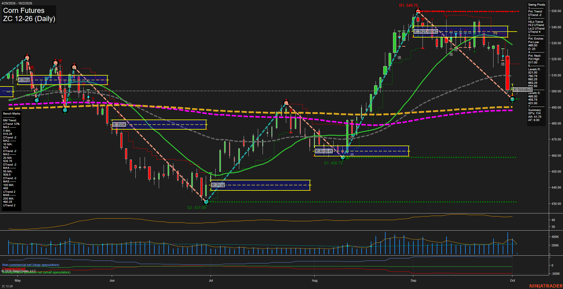563x289 pixels.
Task: Select the M-June monthly session label
Action: click(x=119, y=125)
